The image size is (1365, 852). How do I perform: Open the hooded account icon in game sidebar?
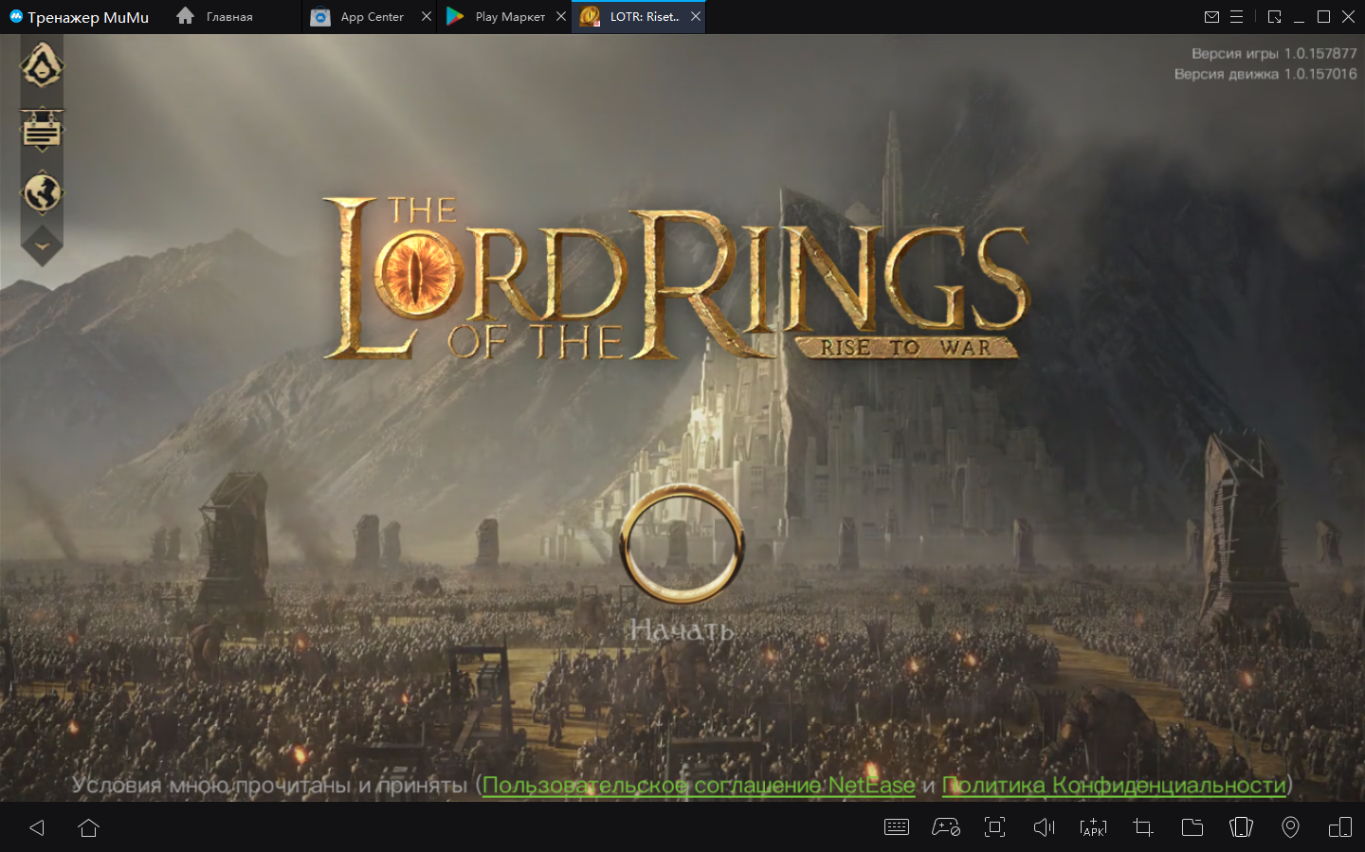(42, 66)
